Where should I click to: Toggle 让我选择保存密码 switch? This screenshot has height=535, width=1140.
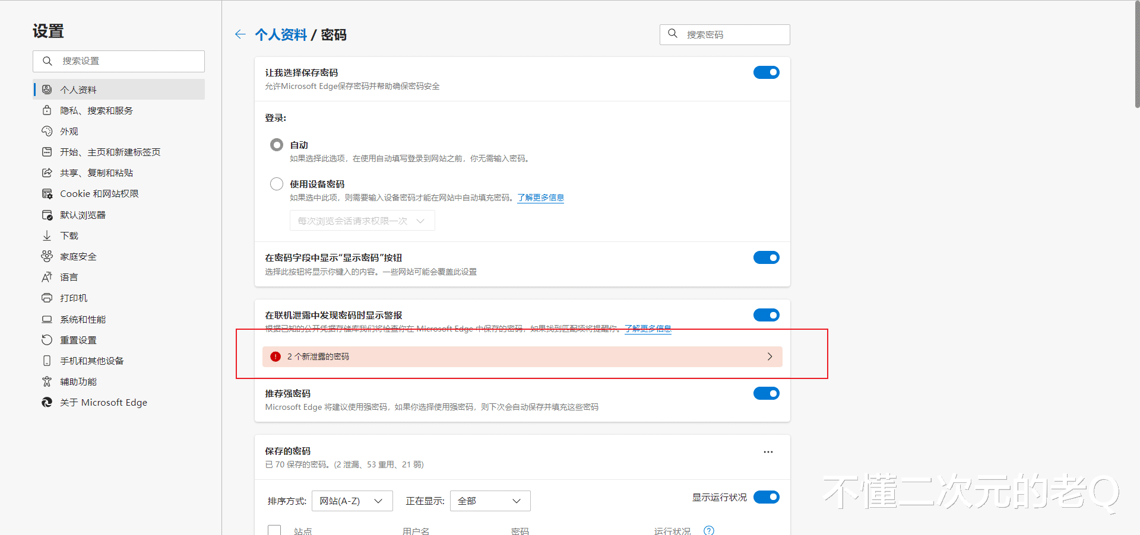[767, 72]
